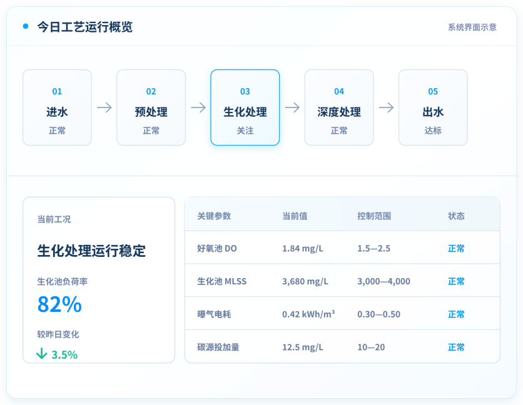523x405 pixels.
Task: Click the 正常 status under 预处理
Action: (x=151, y=131)
